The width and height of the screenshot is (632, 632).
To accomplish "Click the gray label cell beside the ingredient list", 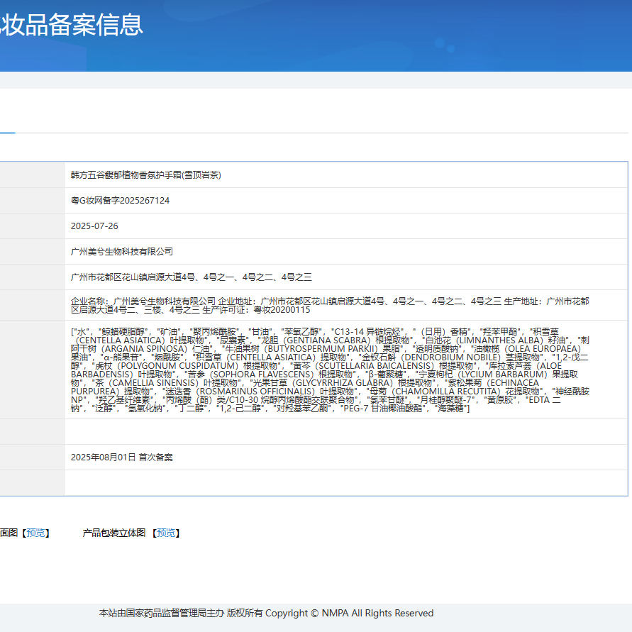I will [x=32, y=369].
